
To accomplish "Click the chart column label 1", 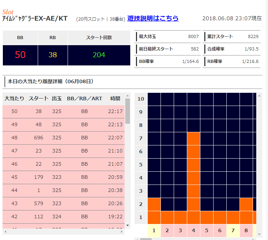I will [x=154, y=231].
